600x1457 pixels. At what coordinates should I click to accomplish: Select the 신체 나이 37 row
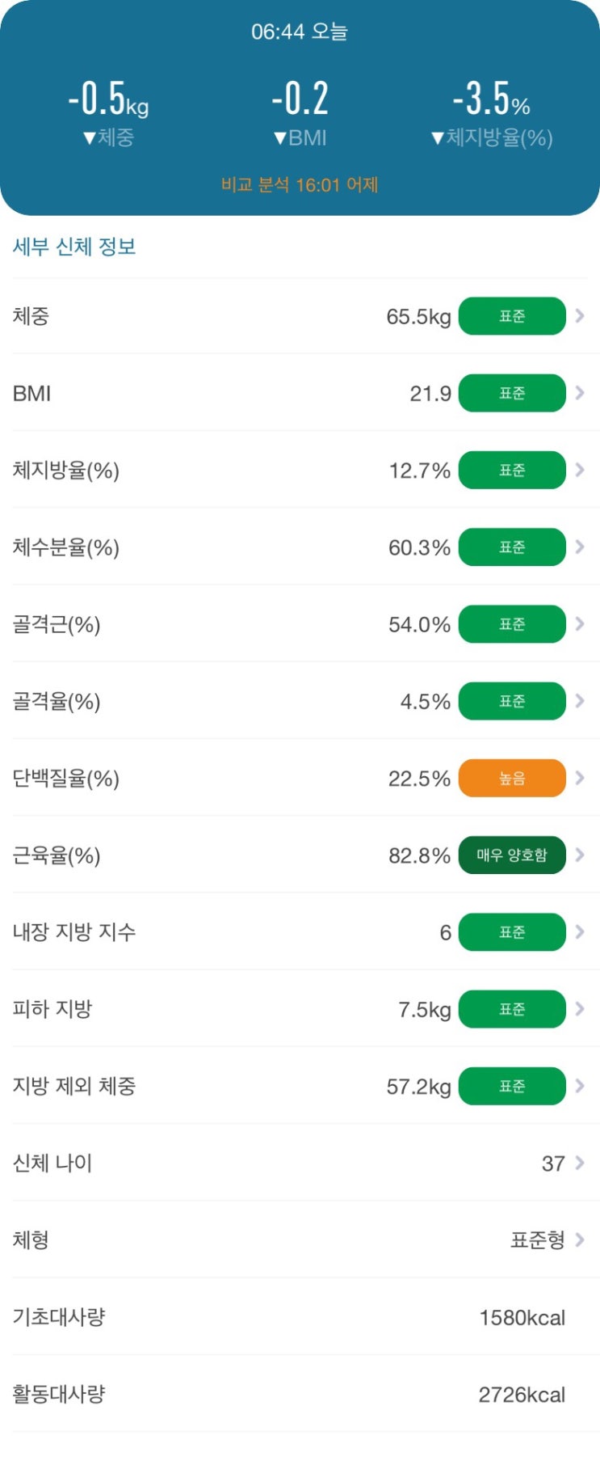point(300,1163)
